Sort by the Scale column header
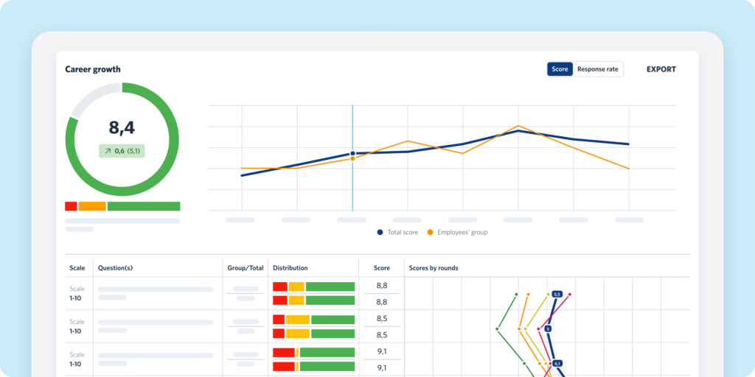 77,268
